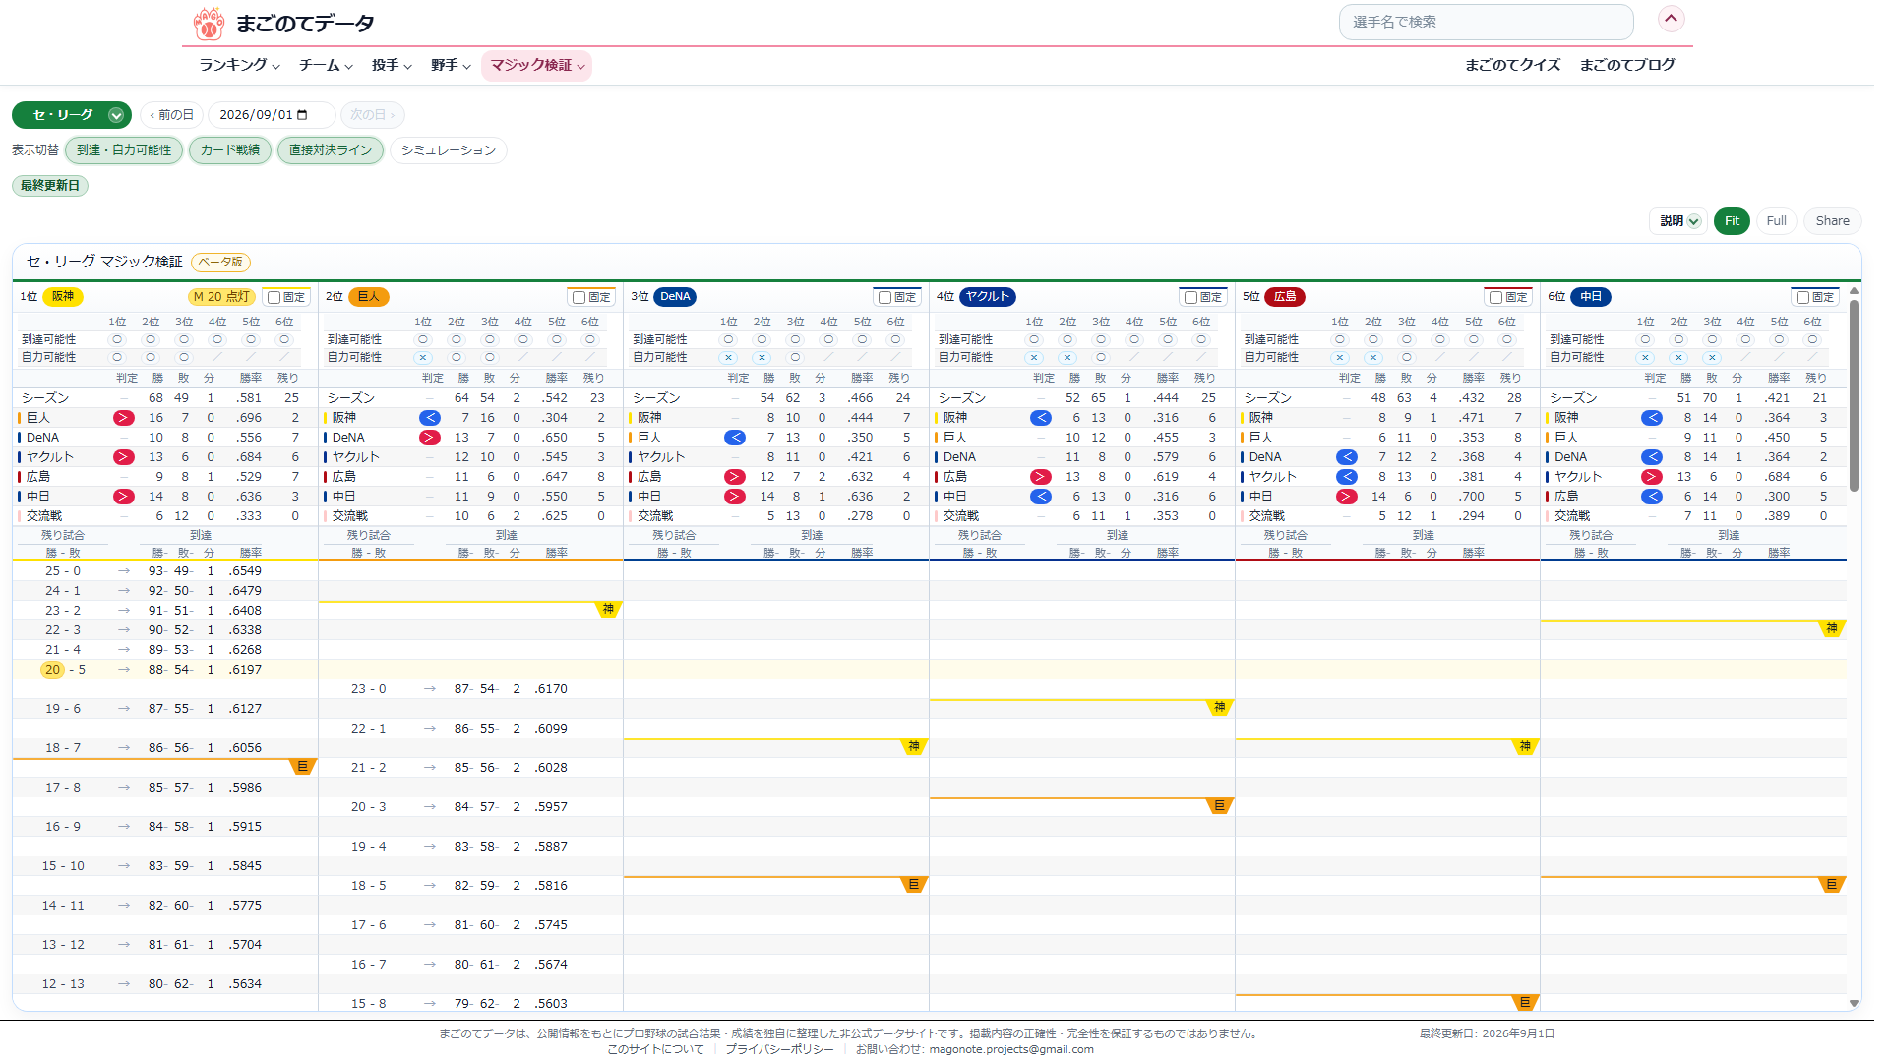The width and height of the screenshot is (1889, 1062).
Task: Click the Share button
Action: [x=1832, y=221]
